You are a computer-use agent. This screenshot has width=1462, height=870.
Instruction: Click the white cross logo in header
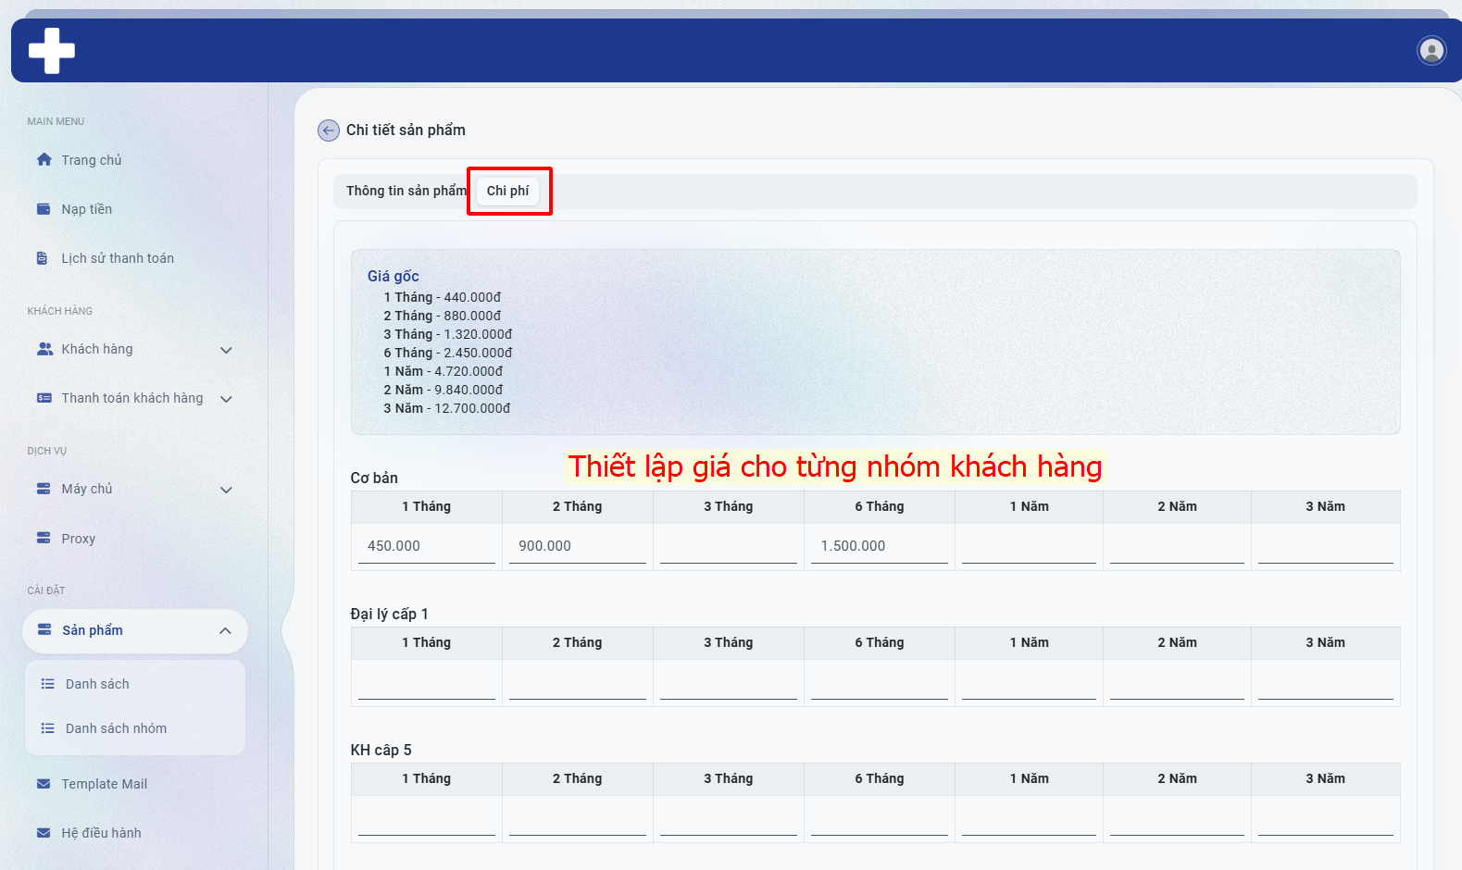(x=52, y=50)
